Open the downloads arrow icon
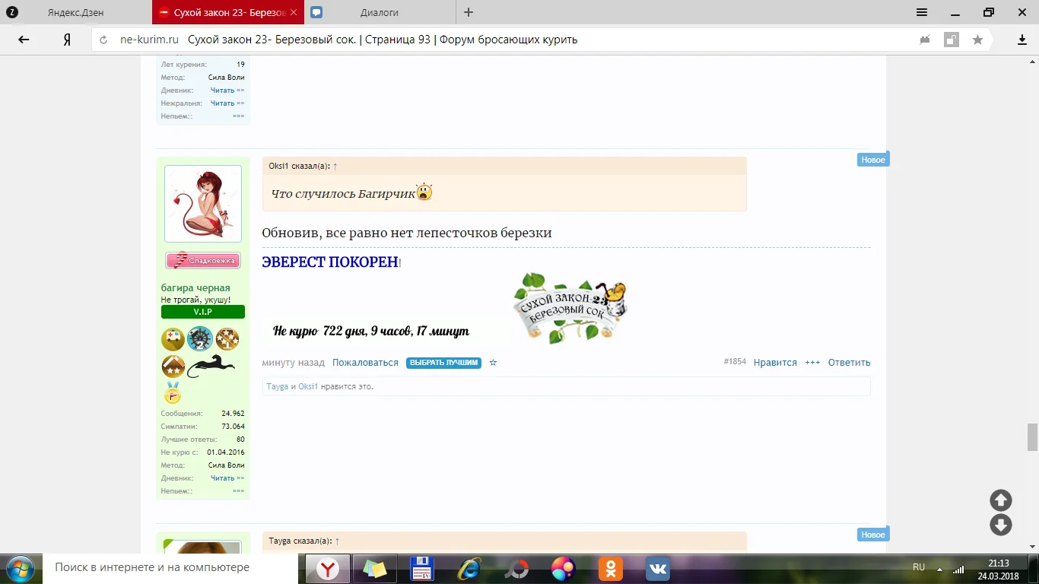Viewport: 1039px width, 584px height. point(1022,40)
